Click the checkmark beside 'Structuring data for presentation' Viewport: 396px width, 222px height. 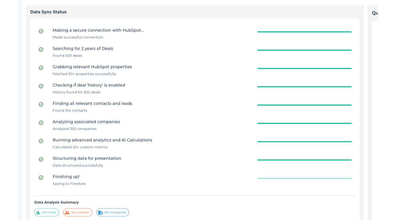coord(41,159)
